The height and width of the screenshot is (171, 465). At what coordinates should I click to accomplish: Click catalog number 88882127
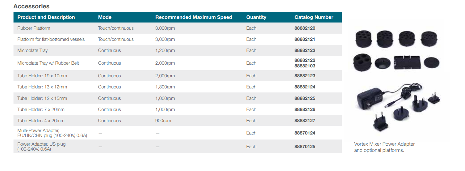pyautogui.click(x=305, y=121)
